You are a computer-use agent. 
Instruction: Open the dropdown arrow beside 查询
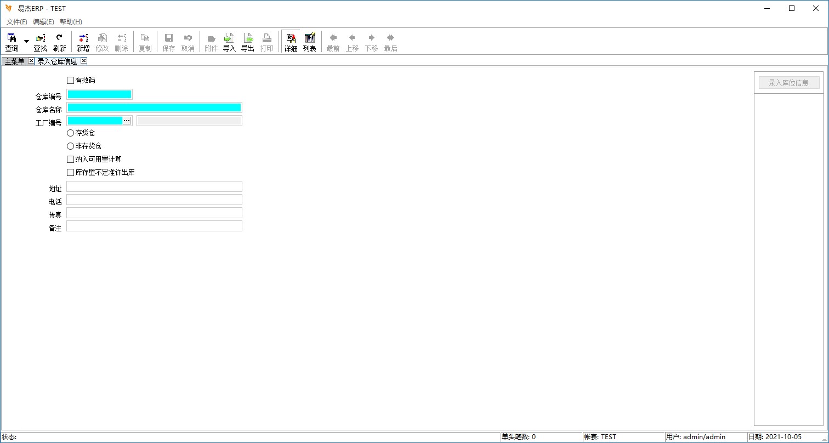click(x=26, y=42)
